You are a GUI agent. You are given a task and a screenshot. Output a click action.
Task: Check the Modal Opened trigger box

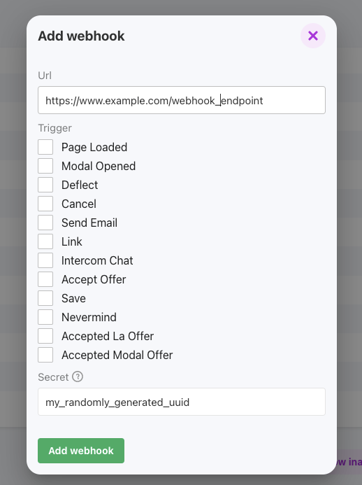tap(45, 166)
